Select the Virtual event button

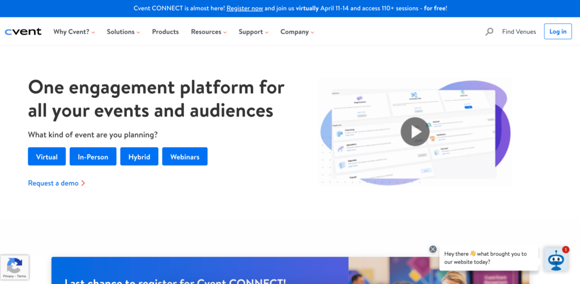click(46, 157)
